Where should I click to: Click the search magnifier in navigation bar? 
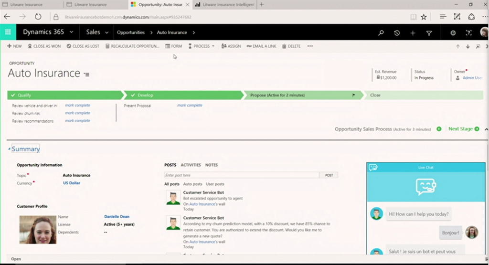tap(381, 33)
